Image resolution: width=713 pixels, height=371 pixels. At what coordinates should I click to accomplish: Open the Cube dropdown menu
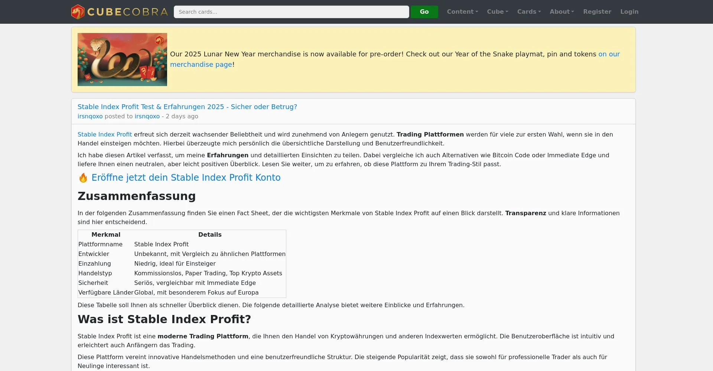coord(498,12)
